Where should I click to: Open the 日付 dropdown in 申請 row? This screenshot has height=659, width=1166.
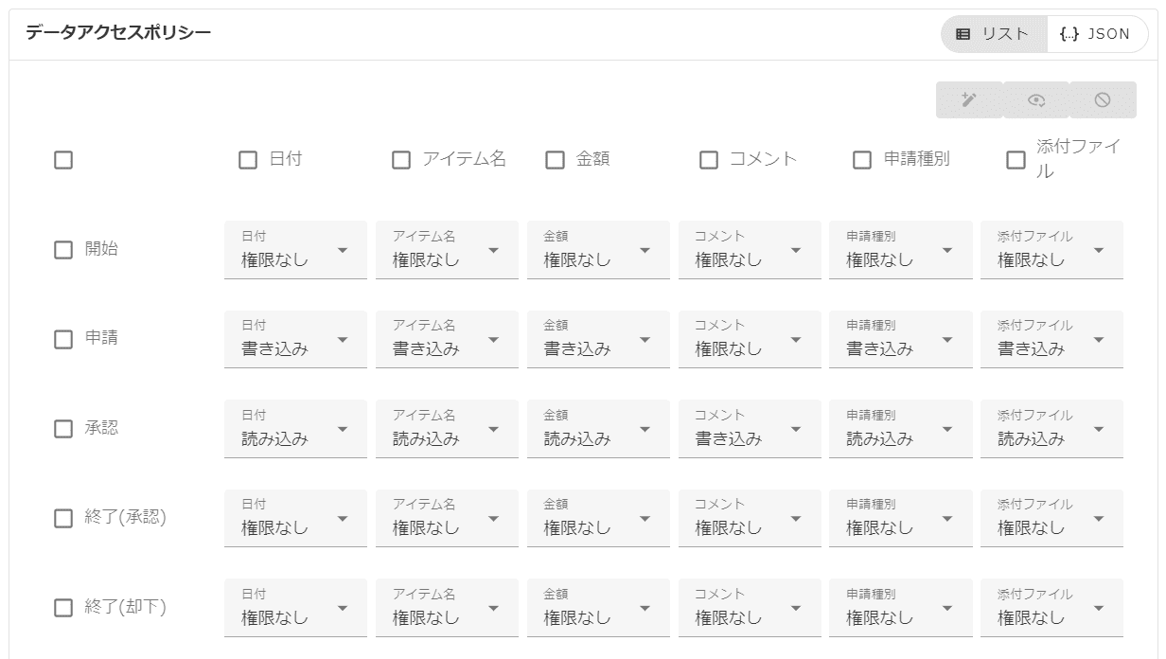(x=295, y=340)
